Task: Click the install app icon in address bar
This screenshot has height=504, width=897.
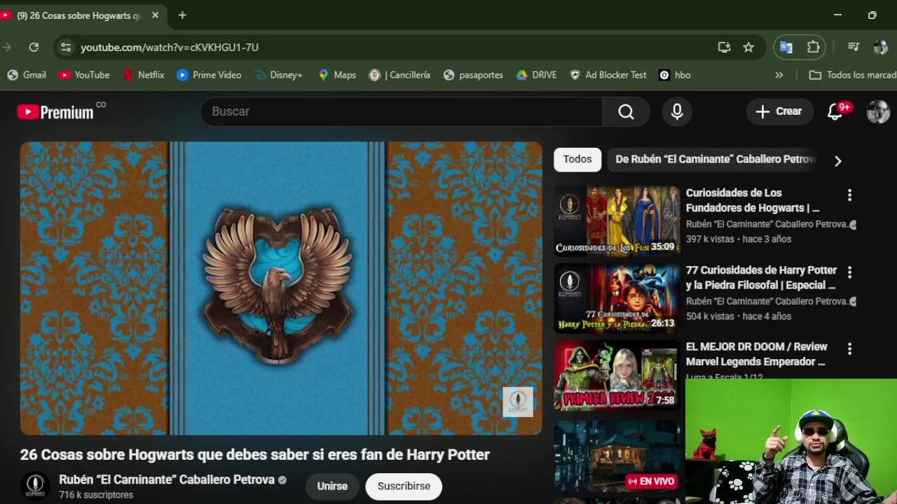Action: [x=724, y=47]
